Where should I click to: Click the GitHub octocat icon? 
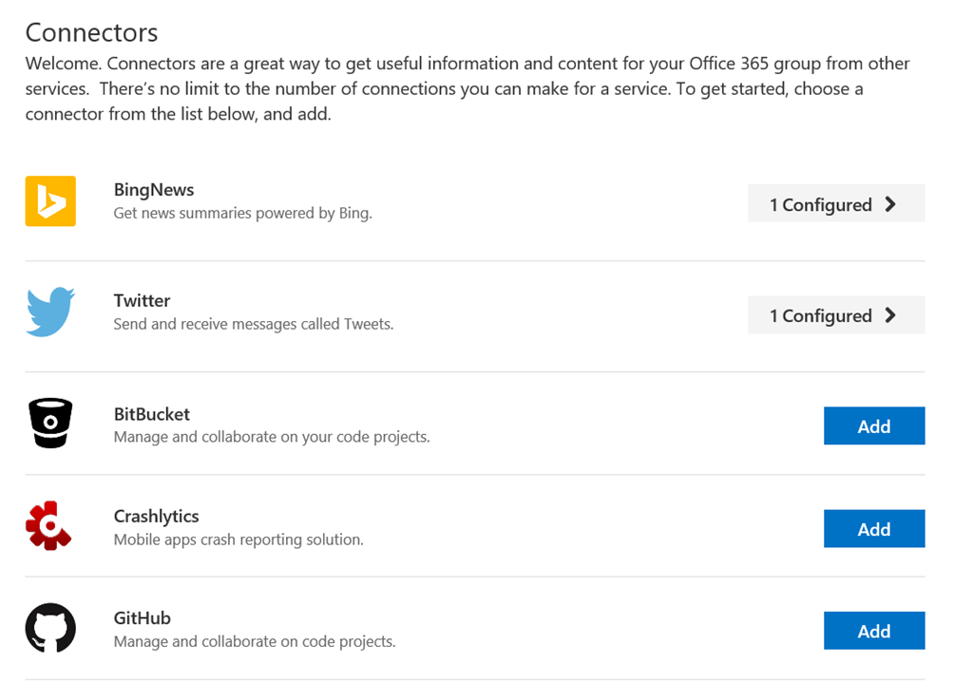[50, 628]
